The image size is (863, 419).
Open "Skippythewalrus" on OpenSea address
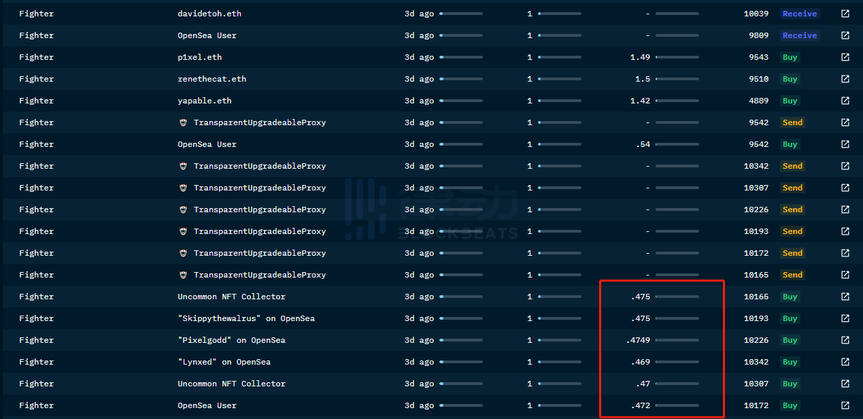click(x=246, y=318)
